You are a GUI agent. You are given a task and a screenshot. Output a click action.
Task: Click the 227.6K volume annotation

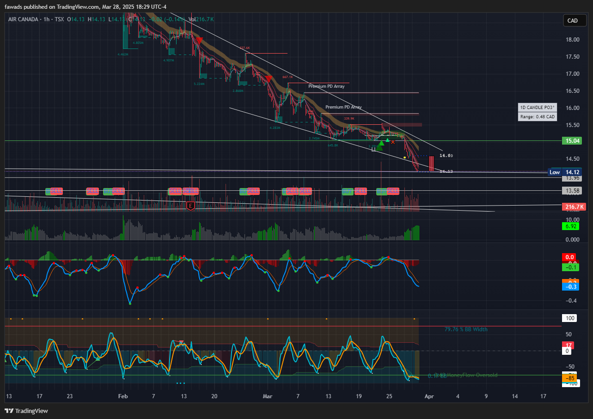click(x=245, y=48)
